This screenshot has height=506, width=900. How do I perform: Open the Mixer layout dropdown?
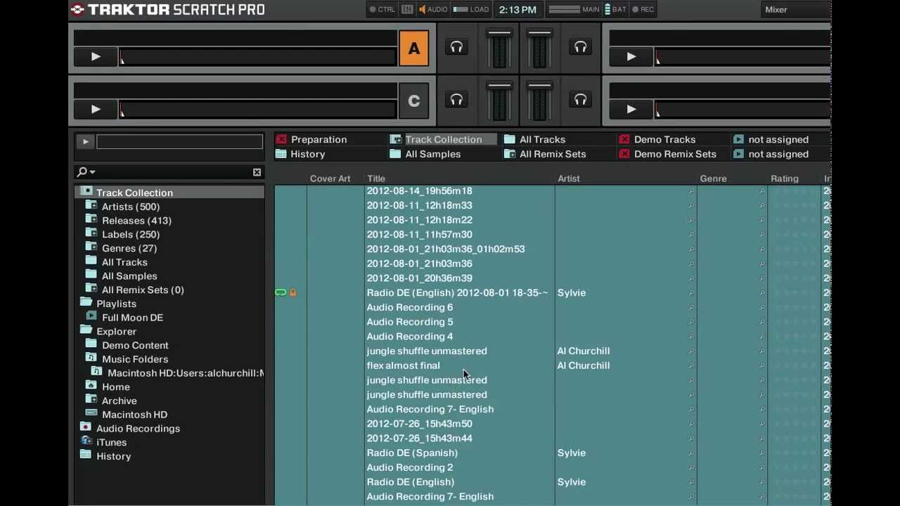(796, 9)
